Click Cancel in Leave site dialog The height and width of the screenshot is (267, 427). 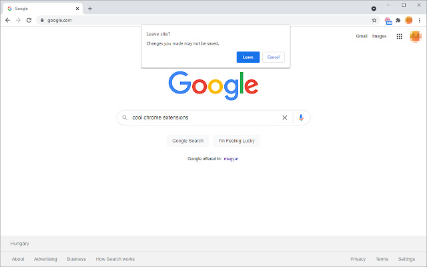pos(274,57)
